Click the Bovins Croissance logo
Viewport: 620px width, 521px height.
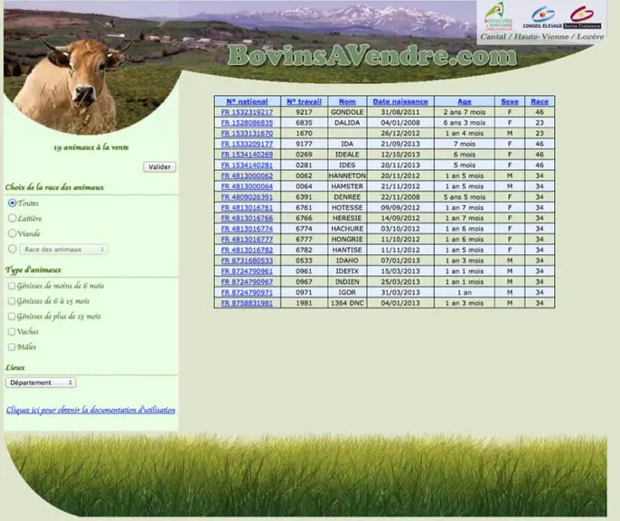[x=582, y=17]
